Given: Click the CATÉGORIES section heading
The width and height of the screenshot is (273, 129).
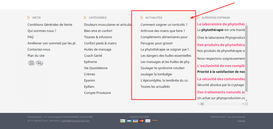Looking at the screenshot, I should [98, 17].
